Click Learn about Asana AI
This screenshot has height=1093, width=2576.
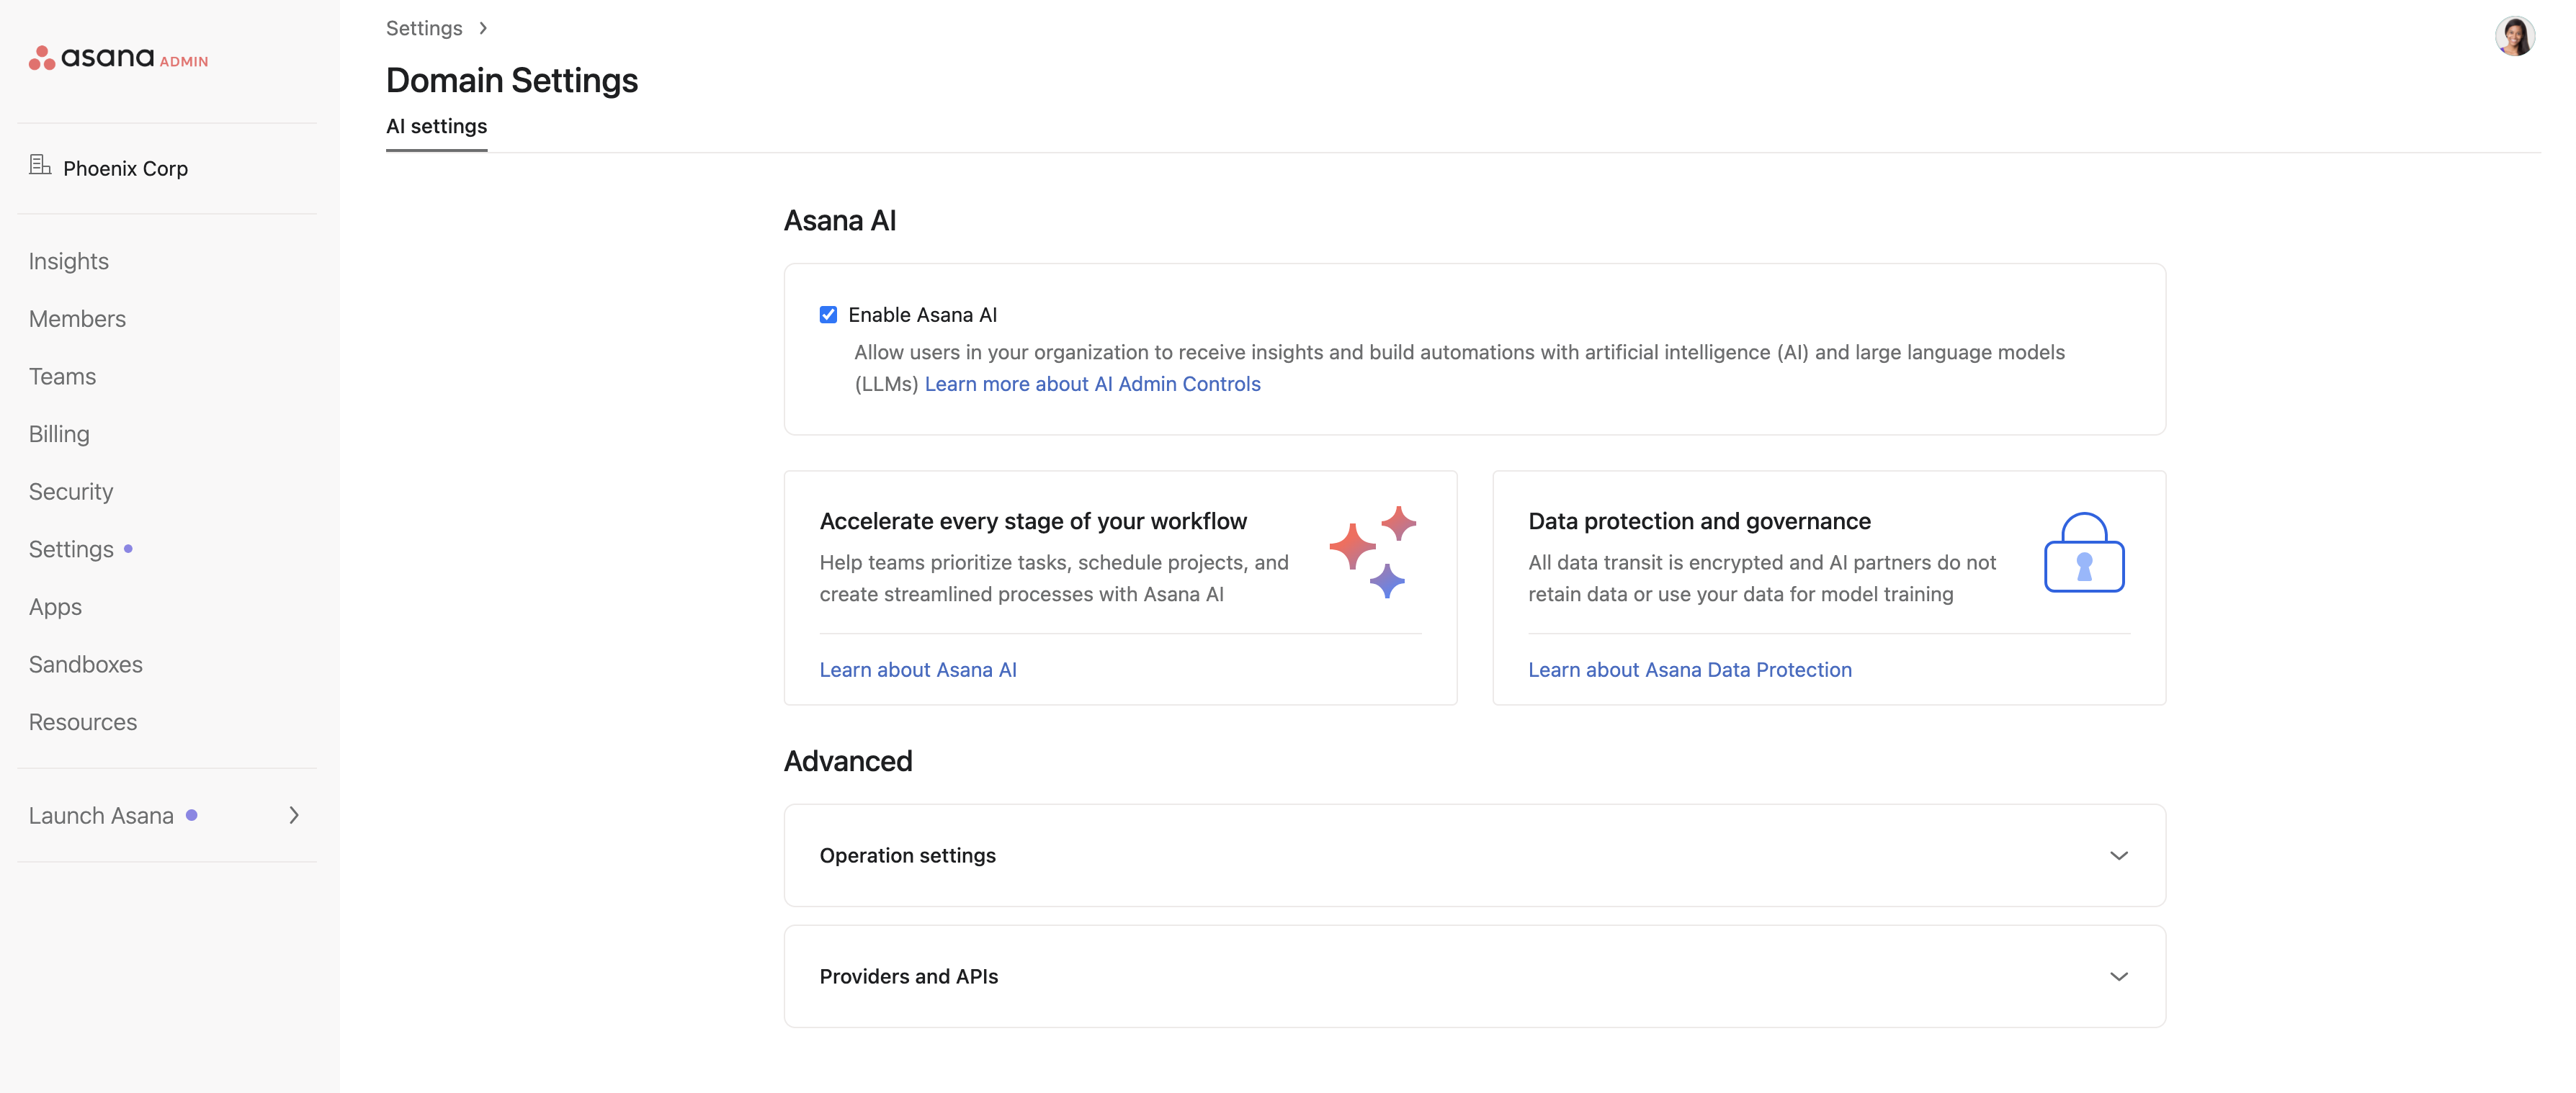pyautogui.click(x=918, y=670)
